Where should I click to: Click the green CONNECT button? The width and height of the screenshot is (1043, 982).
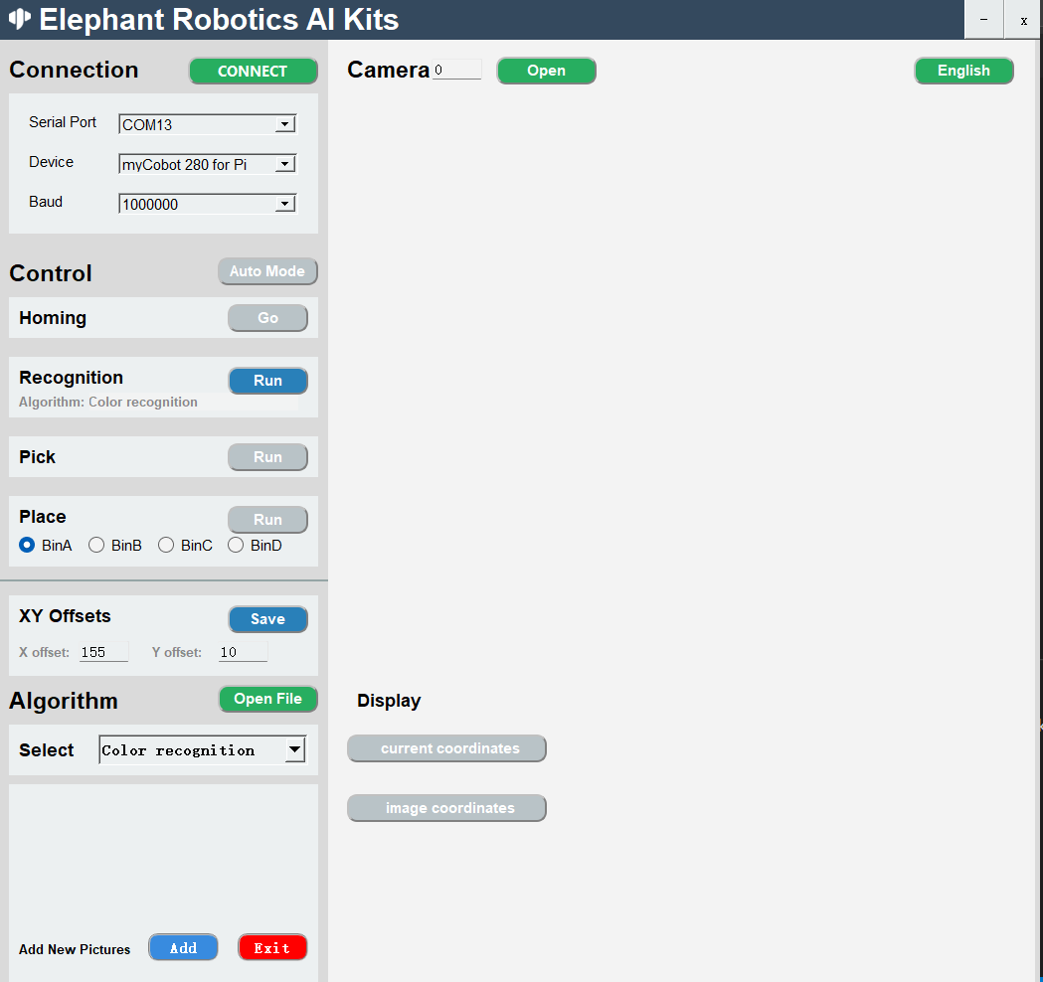tap(253, 72)
